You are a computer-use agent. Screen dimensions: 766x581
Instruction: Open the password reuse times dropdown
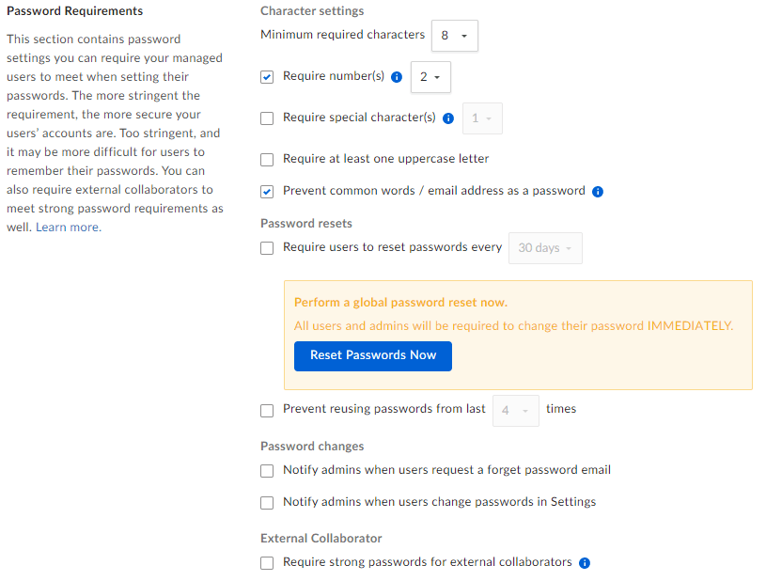[515, 411]
